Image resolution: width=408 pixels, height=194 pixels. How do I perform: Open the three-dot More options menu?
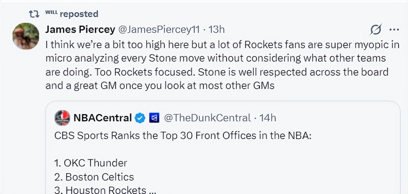394,30
